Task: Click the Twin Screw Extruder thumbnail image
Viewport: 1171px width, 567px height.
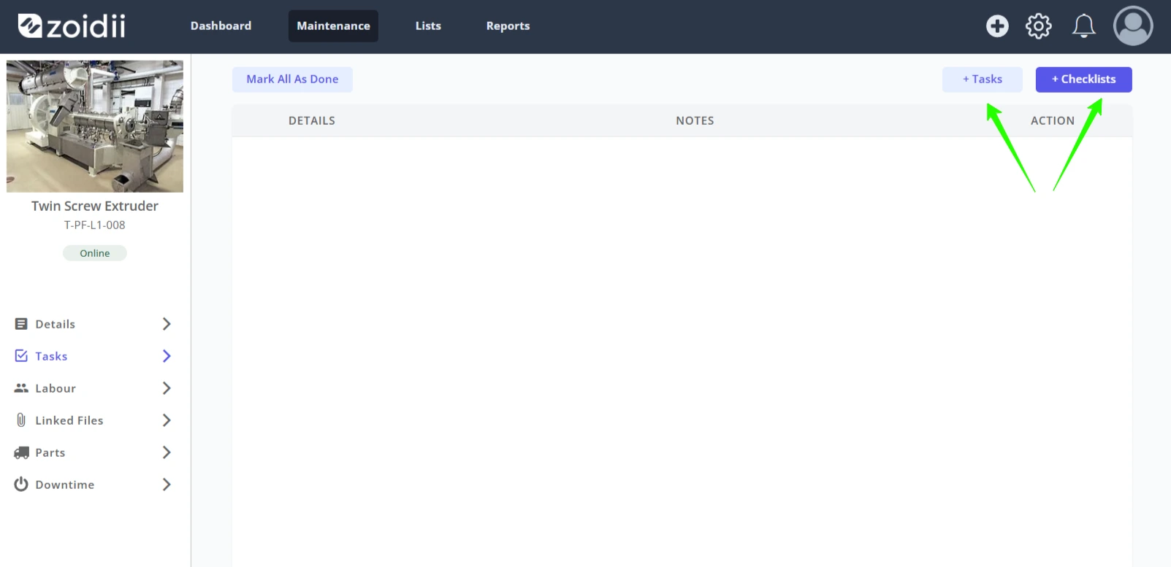Action: pyautogui.click(x=95, y=126)
